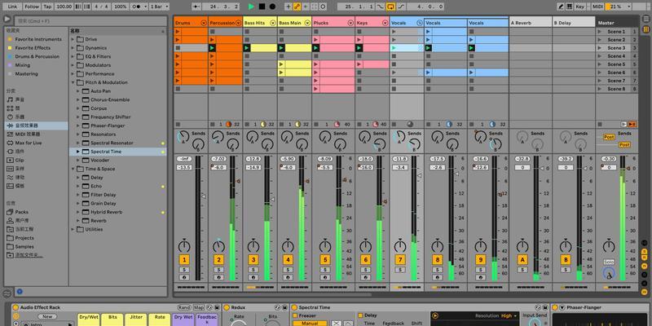Toggle Automation Arm link icon
This screenshot has height=326, width=652.
coord(297,7)
